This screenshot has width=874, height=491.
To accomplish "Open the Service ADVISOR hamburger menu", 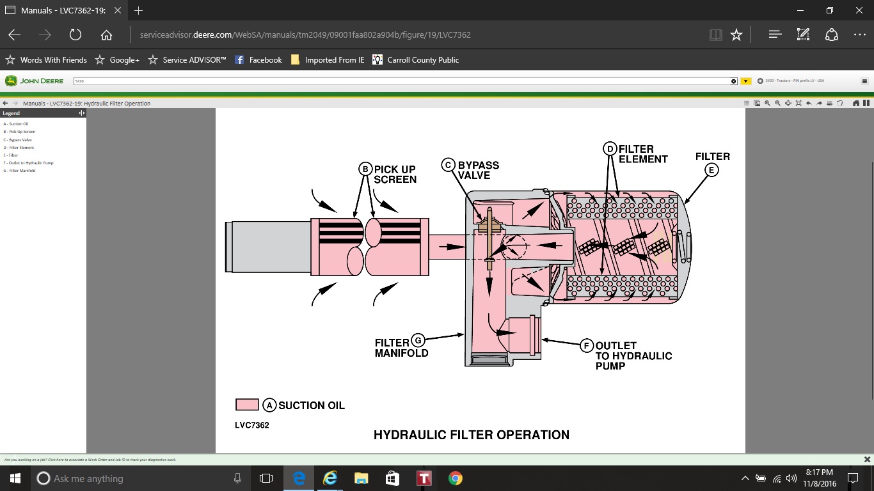I will [864, 81].
